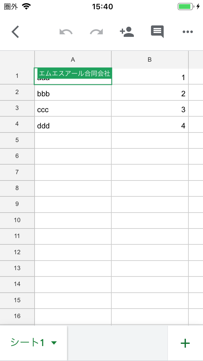Undo the last edit

point(66,32)
